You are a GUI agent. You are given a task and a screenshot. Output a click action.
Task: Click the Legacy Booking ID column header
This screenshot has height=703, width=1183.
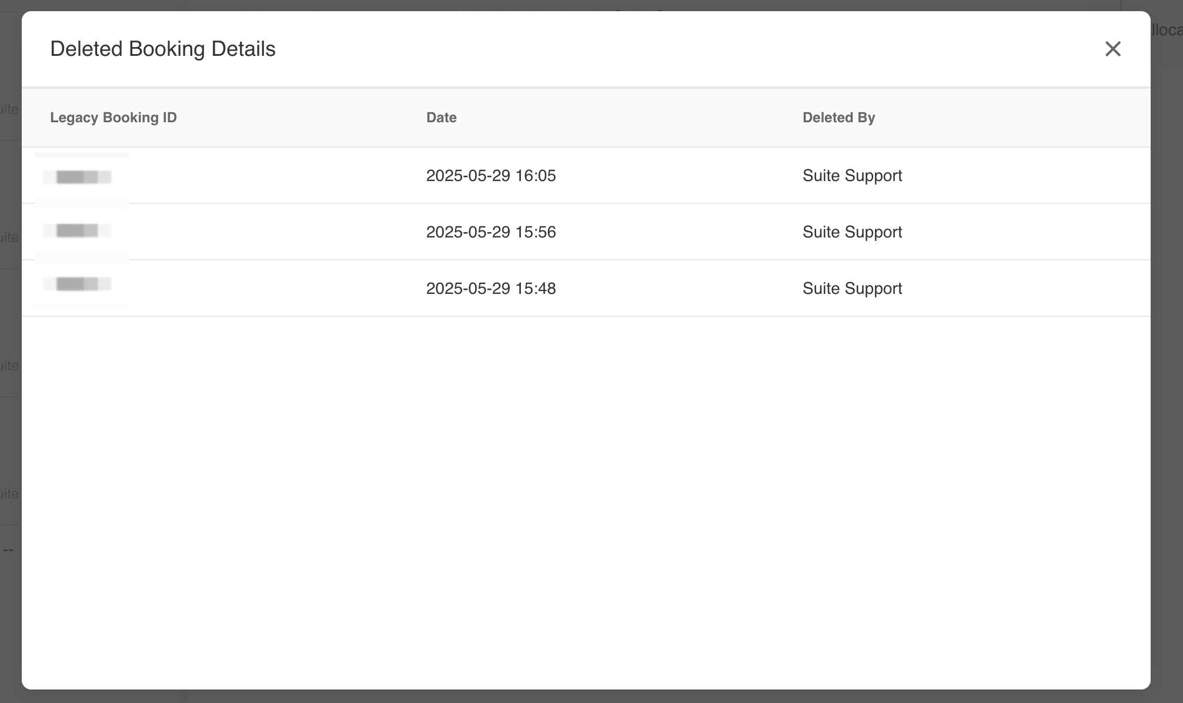pos(113,118)
